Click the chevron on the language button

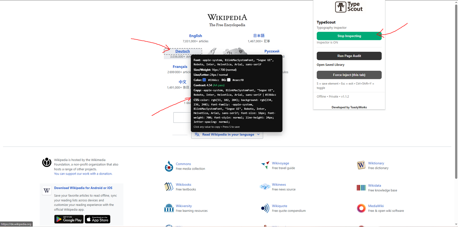[258, 134]
